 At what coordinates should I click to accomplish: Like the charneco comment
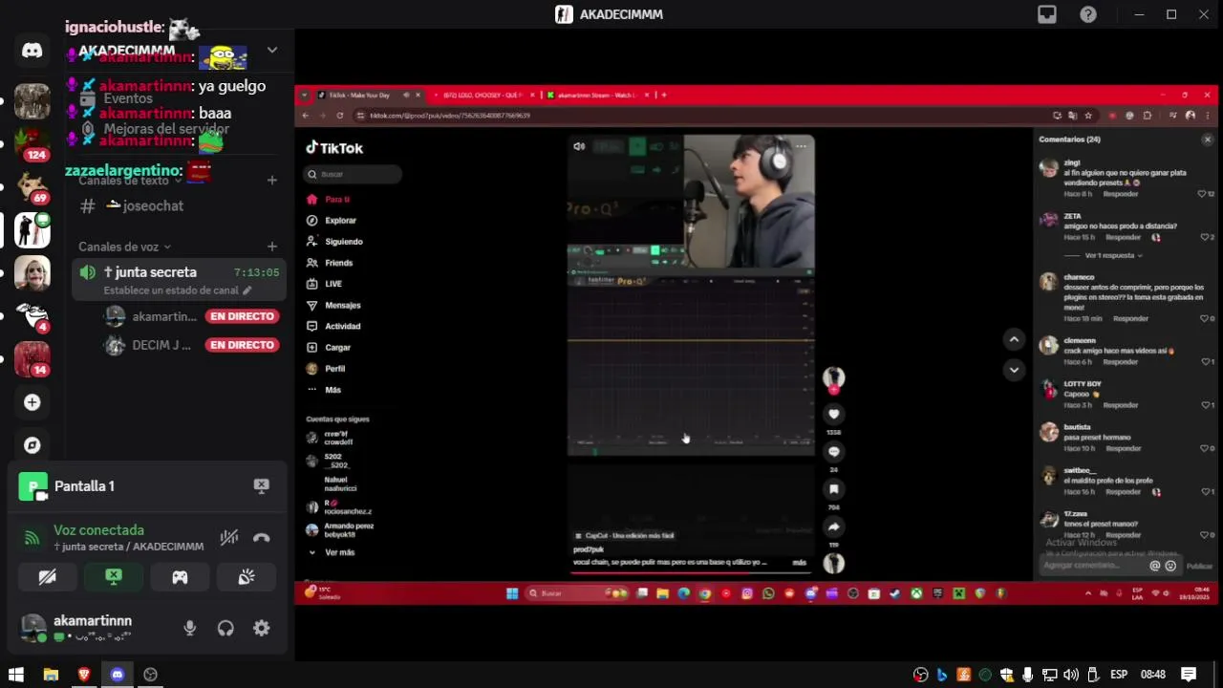(1205, 318)
